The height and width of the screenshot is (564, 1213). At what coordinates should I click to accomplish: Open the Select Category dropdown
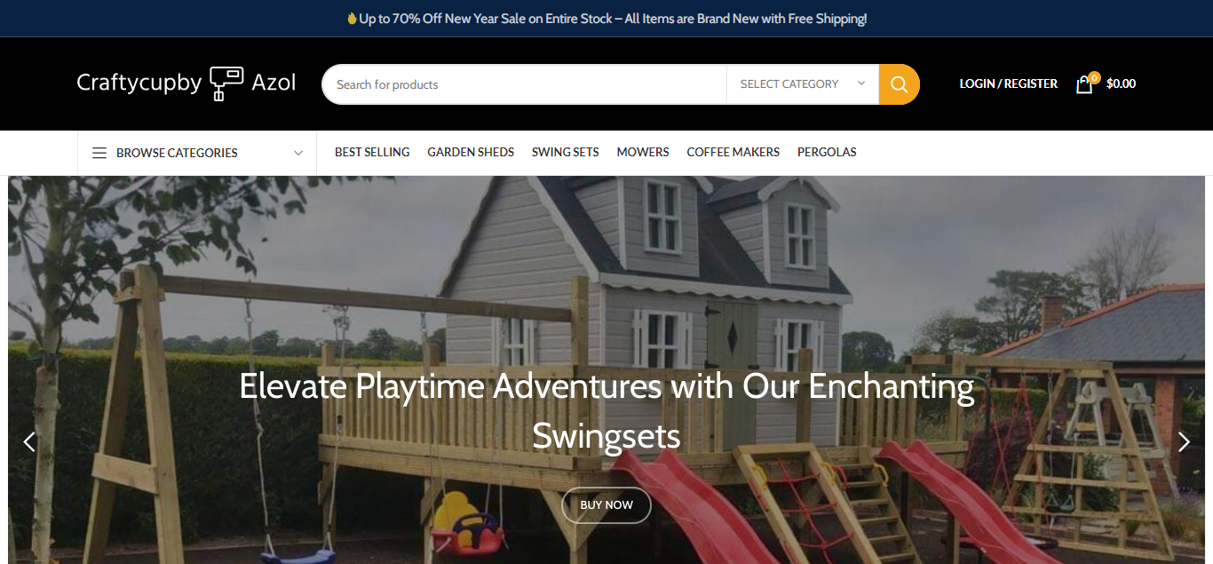[803, 84]
